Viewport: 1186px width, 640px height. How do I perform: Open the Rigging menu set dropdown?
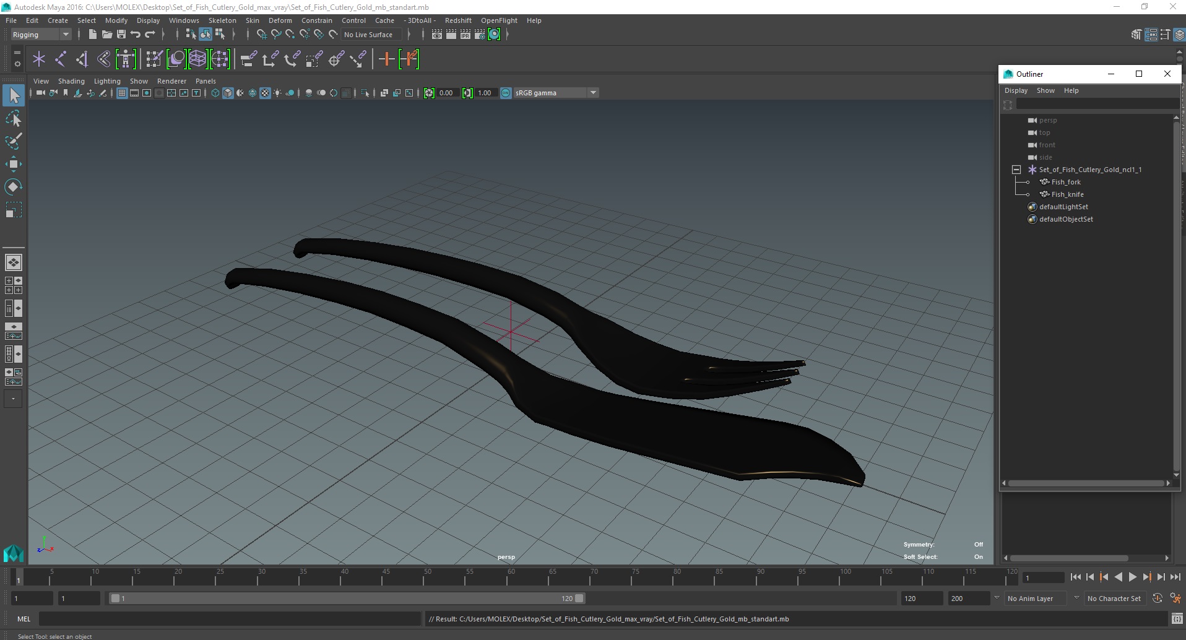[x=41, y=35]
